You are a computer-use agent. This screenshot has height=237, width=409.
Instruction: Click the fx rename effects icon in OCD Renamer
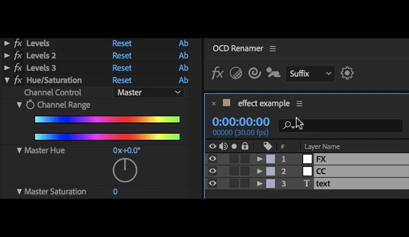click(217, 73)
